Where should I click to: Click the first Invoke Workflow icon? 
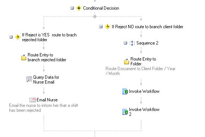pos(125,91)
